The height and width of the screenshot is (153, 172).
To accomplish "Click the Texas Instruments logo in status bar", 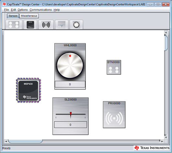I will pyautogui.click(x=152, y=148).
